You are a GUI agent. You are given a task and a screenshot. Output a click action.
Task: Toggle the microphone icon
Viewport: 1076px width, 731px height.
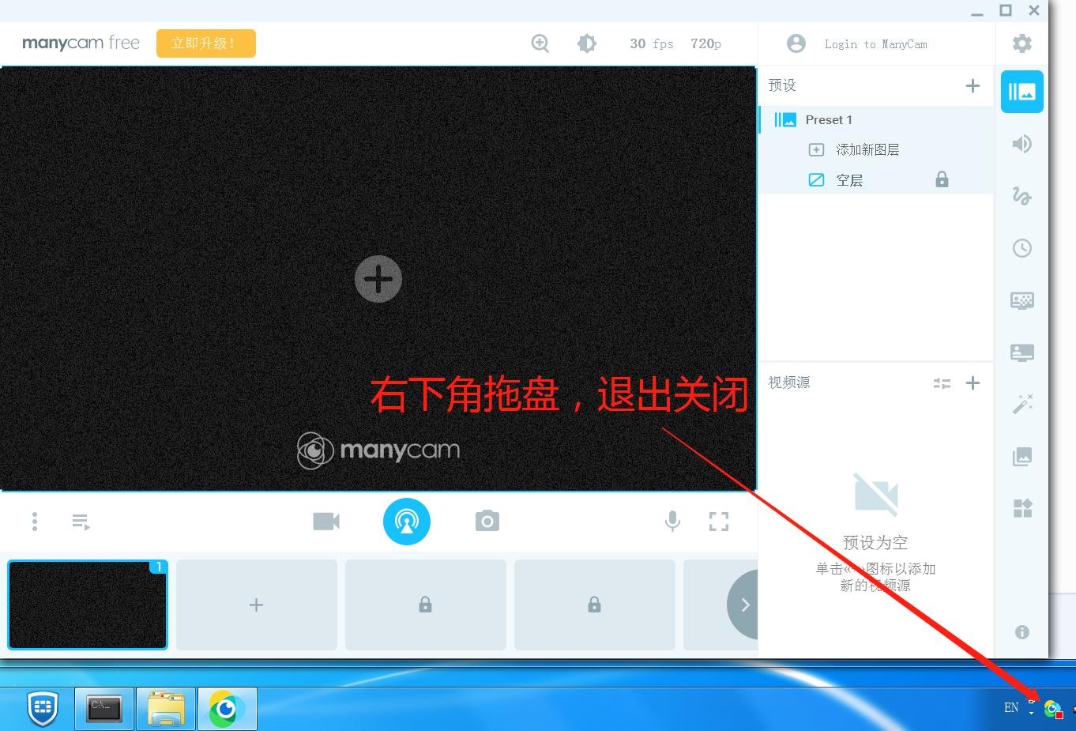tap(672, 522)
